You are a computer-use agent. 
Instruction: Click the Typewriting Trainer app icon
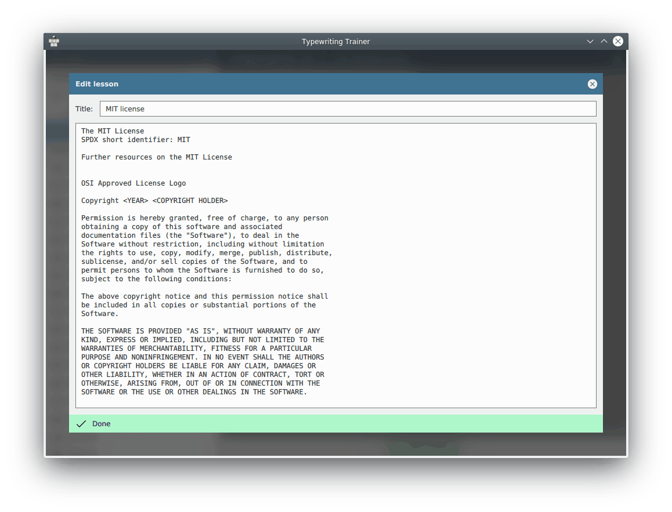point(54,42)
